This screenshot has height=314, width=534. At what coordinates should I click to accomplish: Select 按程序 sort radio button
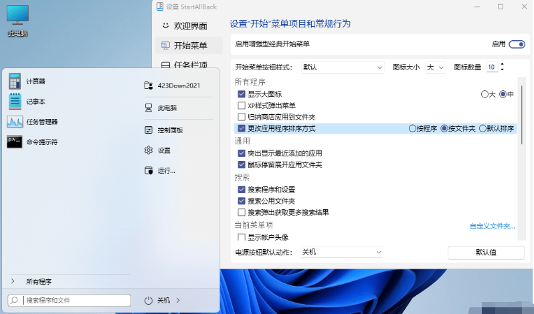coord(412,128)
